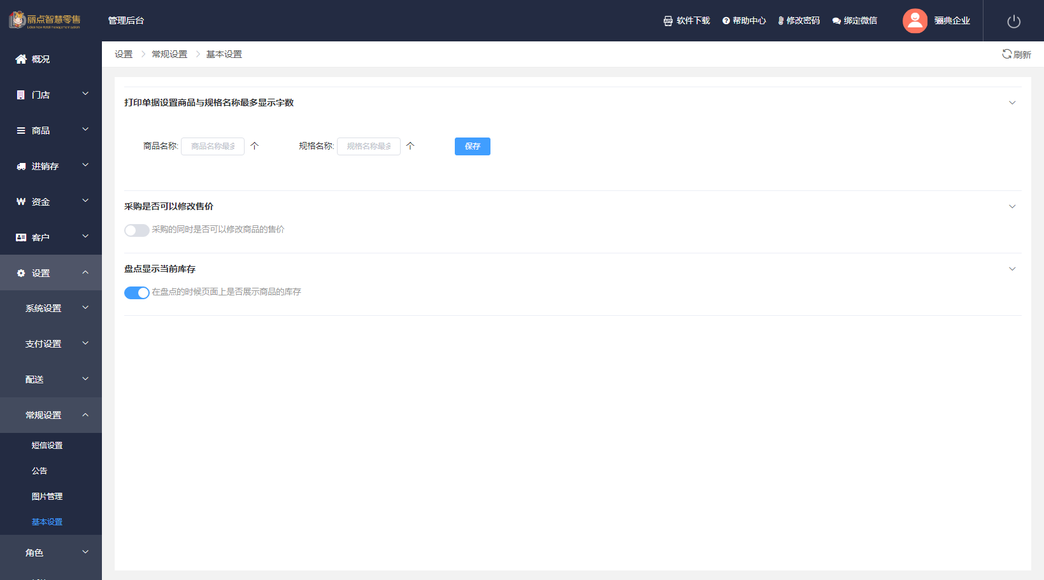Image resolution: width=1044 pixels, height=580 pixels.
Task: Focus the 规格名称 input field
Action: (369, 146)
